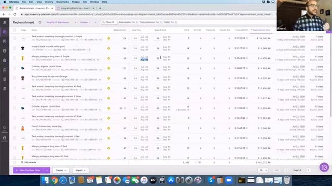Open the Filters (3) button

pyautogui.click(x=109, y=22)
